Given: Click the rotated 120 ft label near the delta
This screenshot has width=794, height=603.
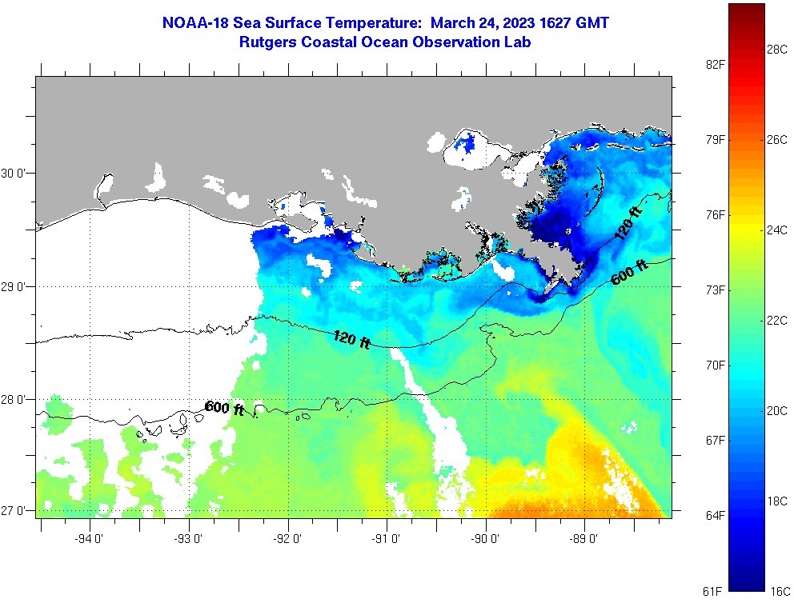Looking at the screenshot, I should click(x=628, y=222).
